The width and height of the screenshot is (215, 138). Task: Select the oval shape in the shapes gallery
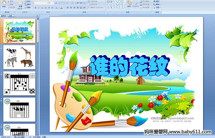click(122, 2)
